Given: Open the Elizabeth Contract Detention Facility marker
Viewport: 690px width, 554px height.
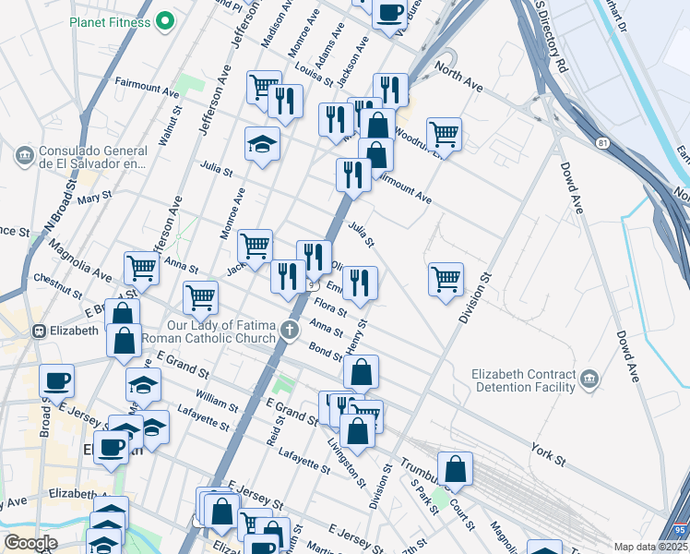Looking at the screenshot, I should 589,379.
